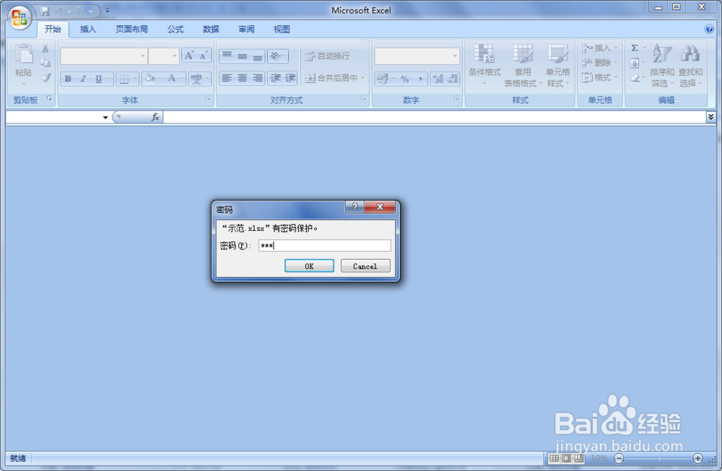Pick the font color A
This screenshot has width=722, height=471.
tap(172, 79)
